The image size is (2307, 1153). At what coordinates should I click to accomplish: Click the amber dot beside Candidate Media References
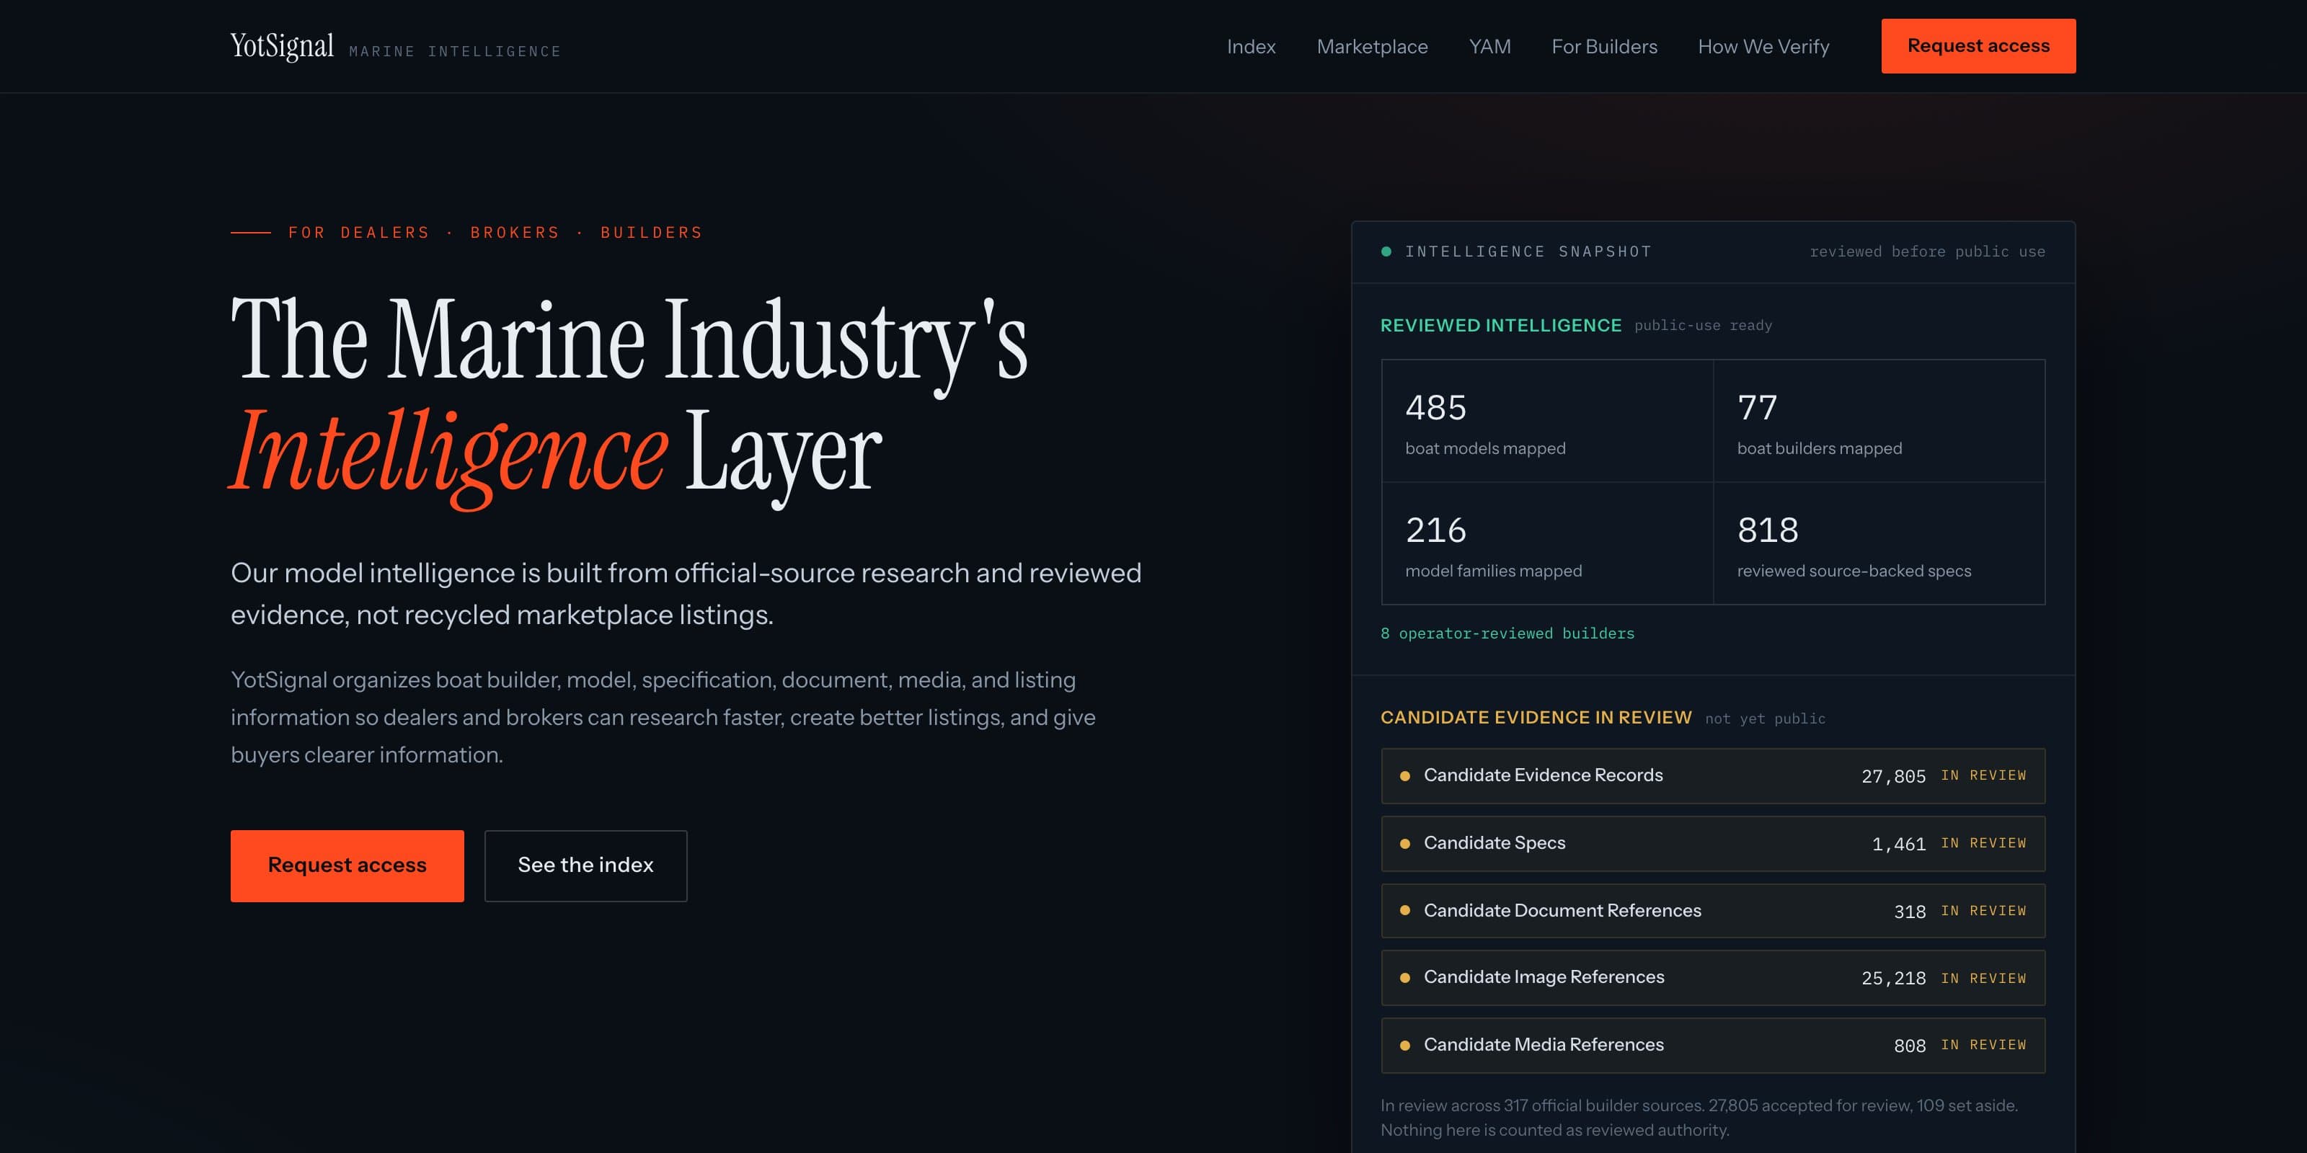pos(1404,1045)
